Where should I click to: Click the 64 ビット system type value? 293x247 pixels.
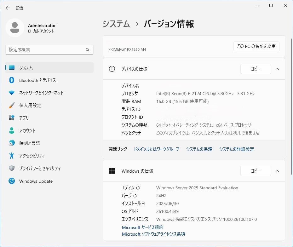204,125
